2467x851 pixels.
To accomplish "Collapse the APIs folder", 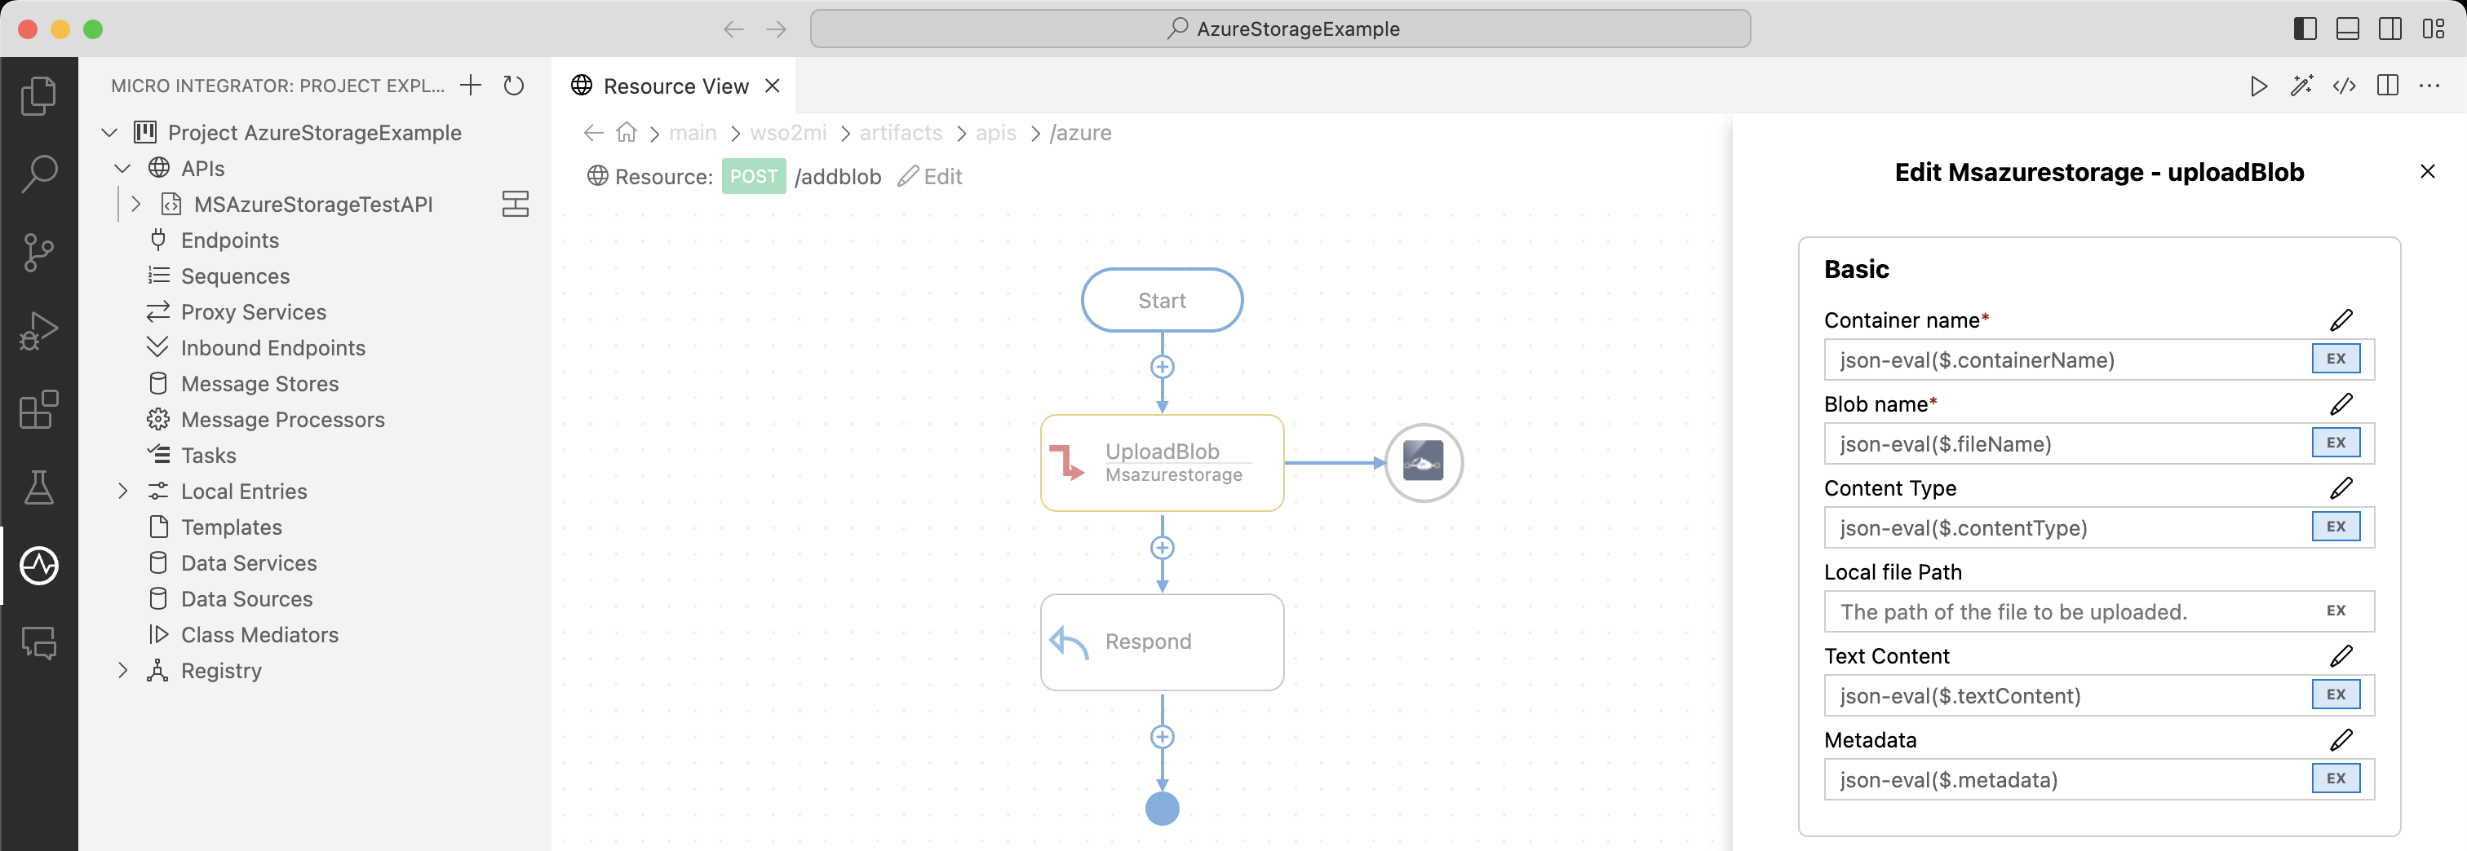I will tap(122, 169).
